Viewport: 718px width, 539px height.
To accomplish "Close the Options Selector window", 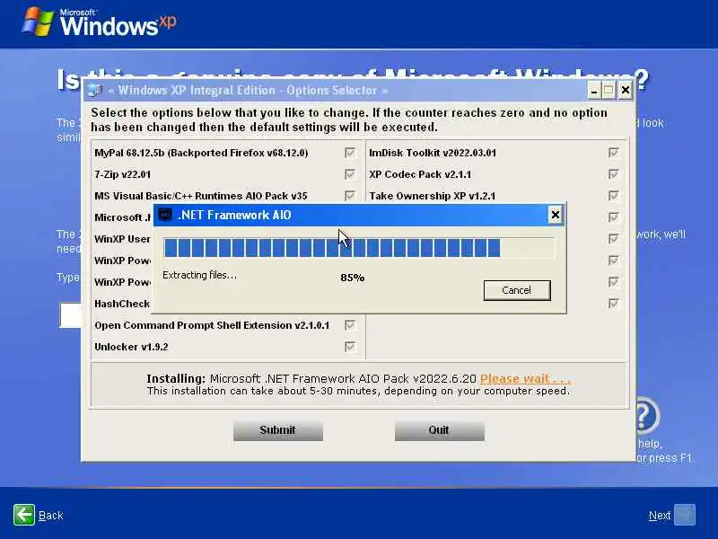I will (625, 91).
